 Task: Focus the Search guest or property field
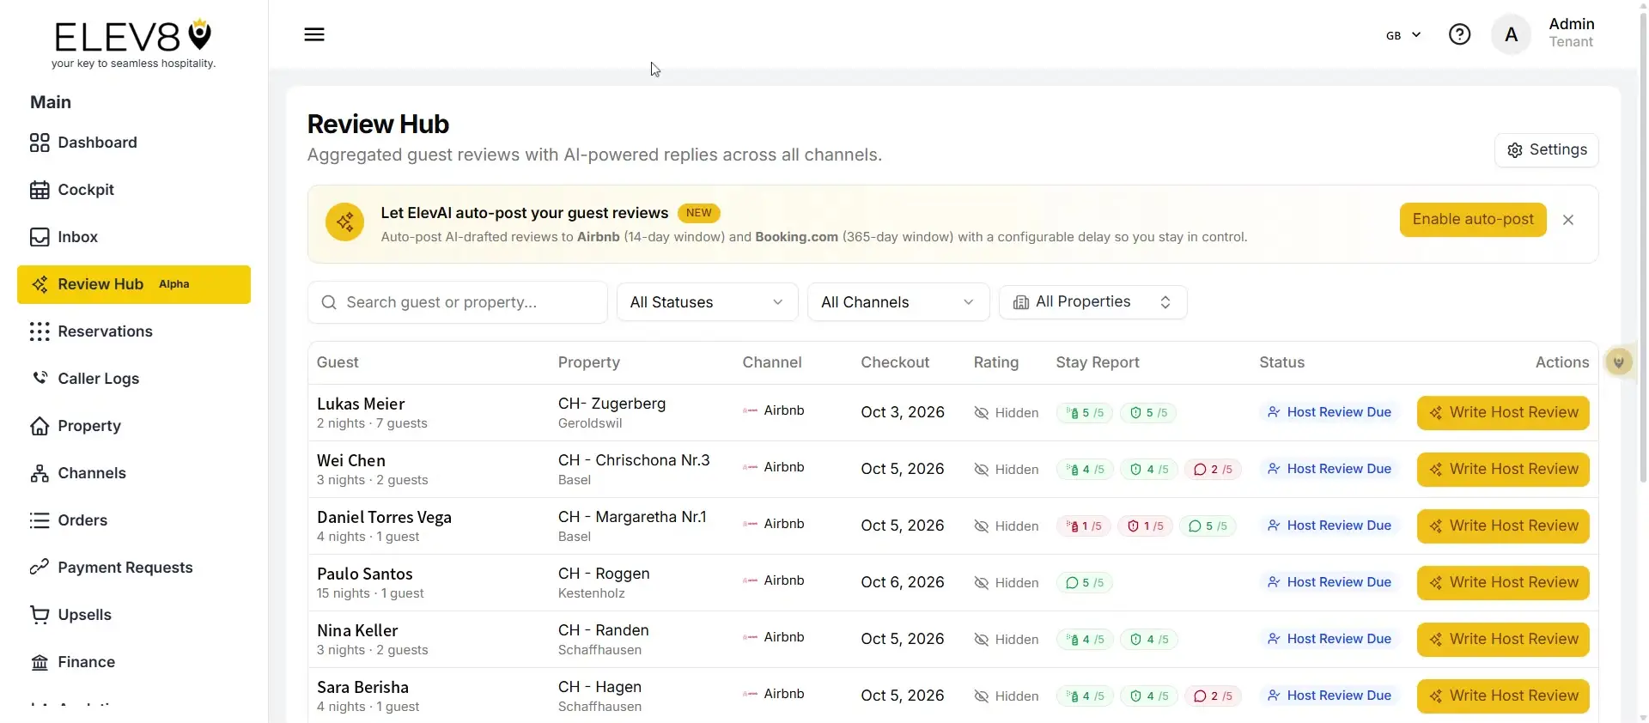coord(457,302)
